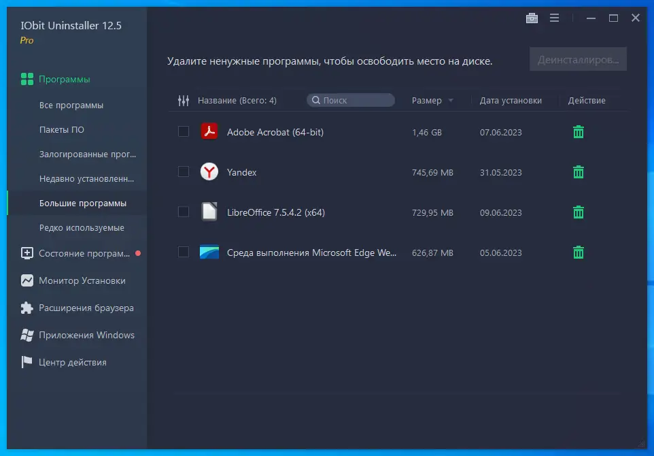The image size is (654, 456).
Task: Close the IObit Uninstaller window
Action: 635,18
